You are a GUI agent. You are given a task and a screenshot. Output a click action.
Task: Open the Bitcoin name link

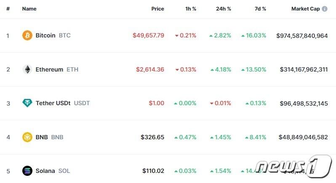coord(45,35)
